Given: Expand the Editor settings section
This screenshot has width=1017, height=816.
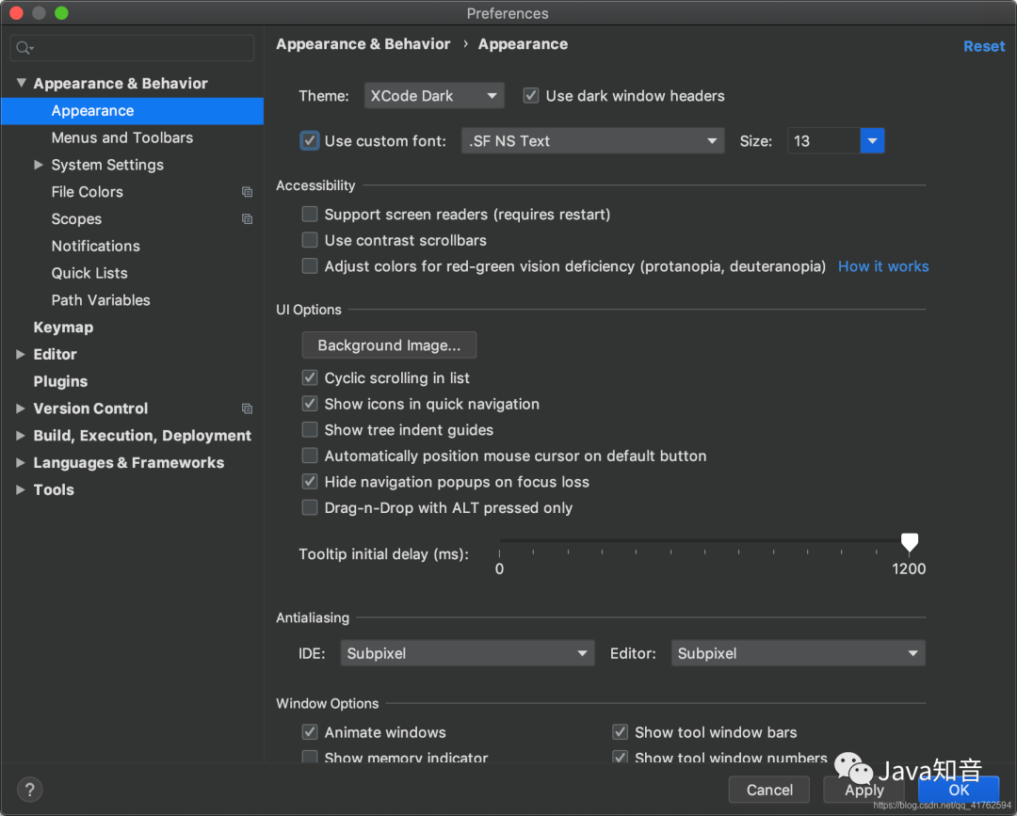Looking at the screenshot, I should pos(21,355).
